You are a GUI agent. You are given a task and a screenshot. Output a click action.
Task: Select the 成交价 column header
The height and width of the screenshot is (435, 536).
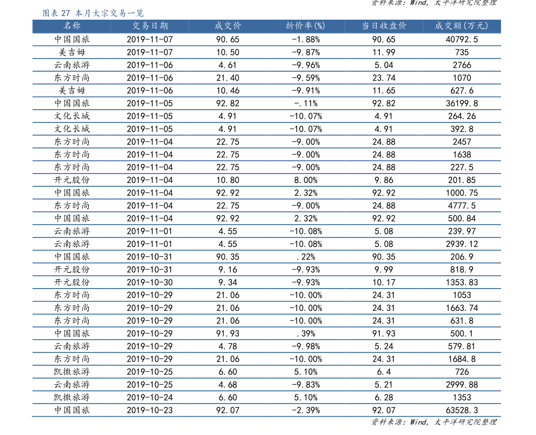pyautogui.click(x=228, y=26)
